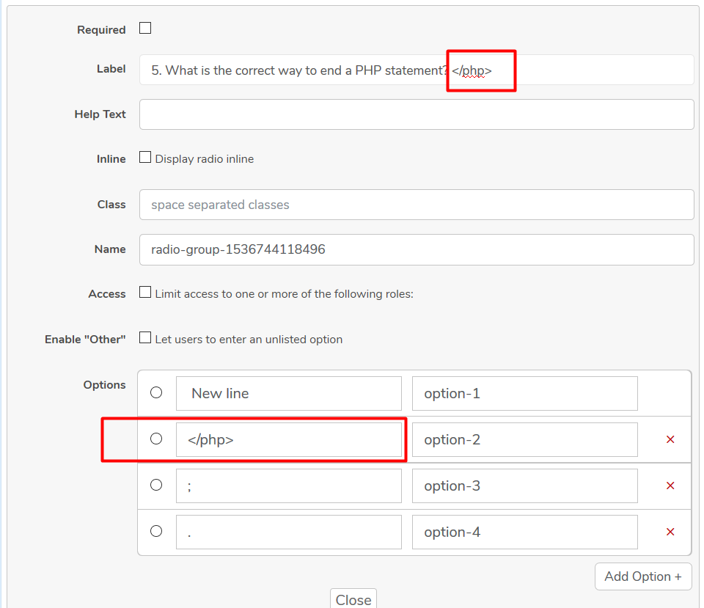Viewport: 704px width, 608px height.
Task: Edit the option-1 value field
Action: [x=524, y=393]
